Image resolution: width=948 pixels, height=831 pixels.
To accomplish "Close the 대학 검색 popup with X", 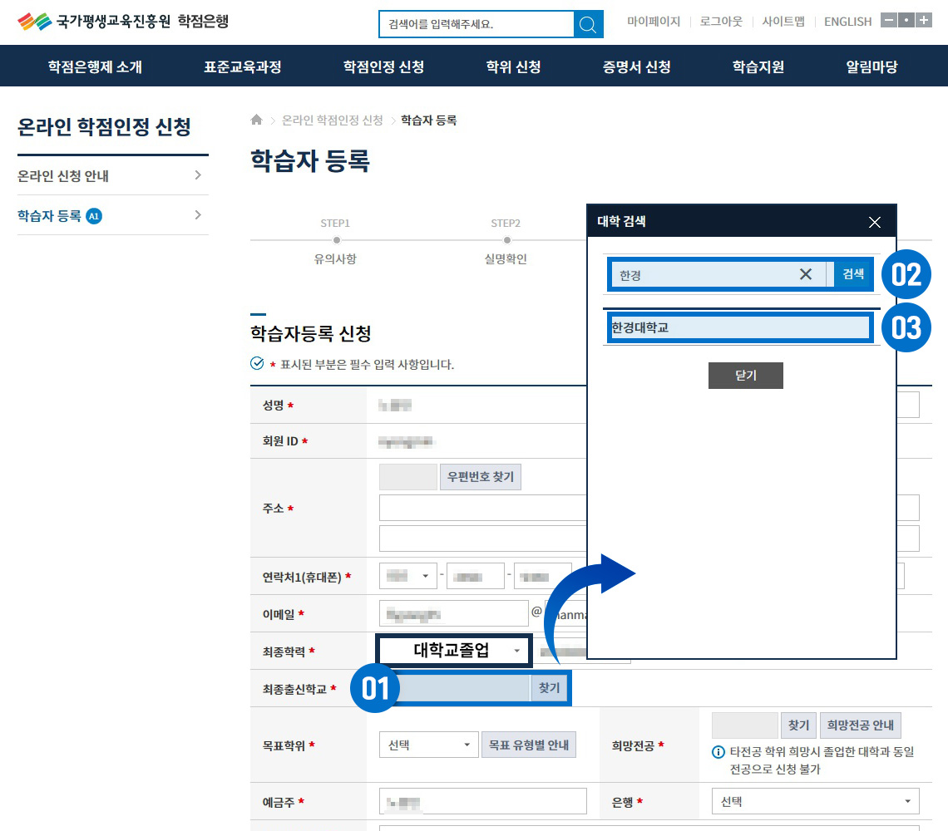I will (x=874, y=222).
